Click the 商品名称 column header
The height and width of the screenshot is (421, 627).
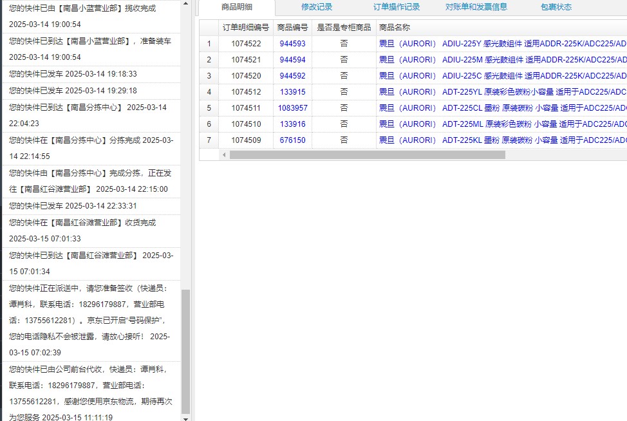[x=501, y=28]
